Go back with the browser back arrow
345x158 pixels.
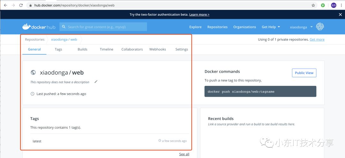point(5,5)
